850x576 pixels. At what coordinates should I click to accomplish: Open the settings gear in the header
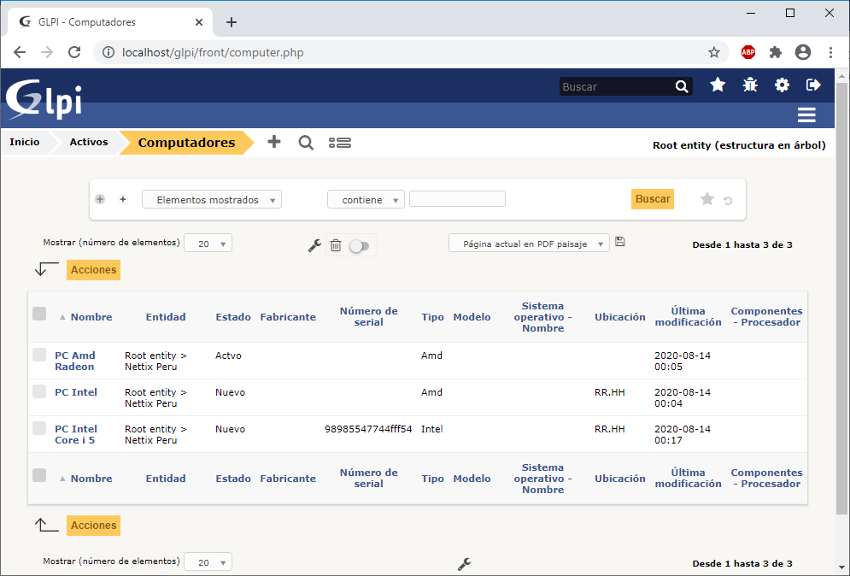point(782,85)
